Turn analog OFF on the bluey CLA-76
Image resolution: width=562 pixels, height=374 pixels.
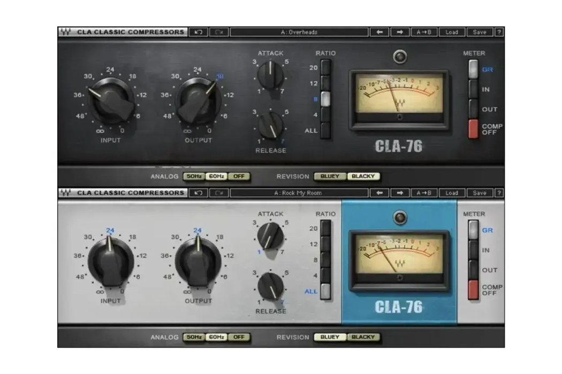click(239, 337)
